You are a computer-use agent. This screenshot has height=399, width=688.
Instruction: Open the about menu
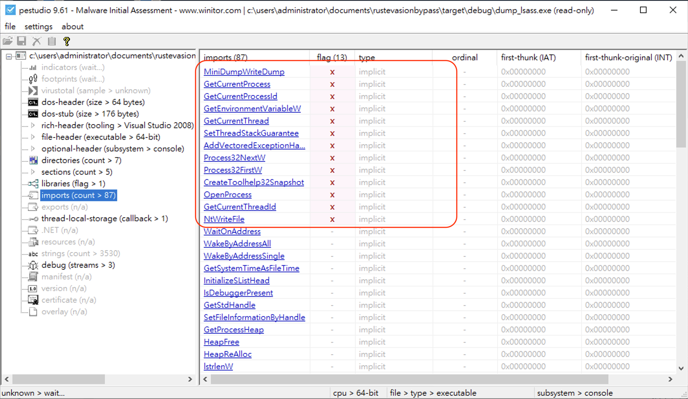tap(72, 27)
